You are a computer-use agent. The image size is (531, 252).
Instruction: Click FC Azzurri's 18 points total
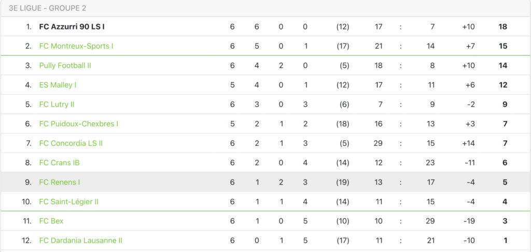click(x=502, y=26)
